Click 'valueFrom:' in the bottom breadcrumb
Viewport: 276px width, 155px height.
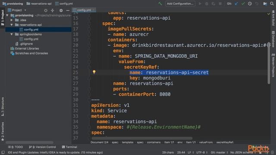tap(206, 143)
